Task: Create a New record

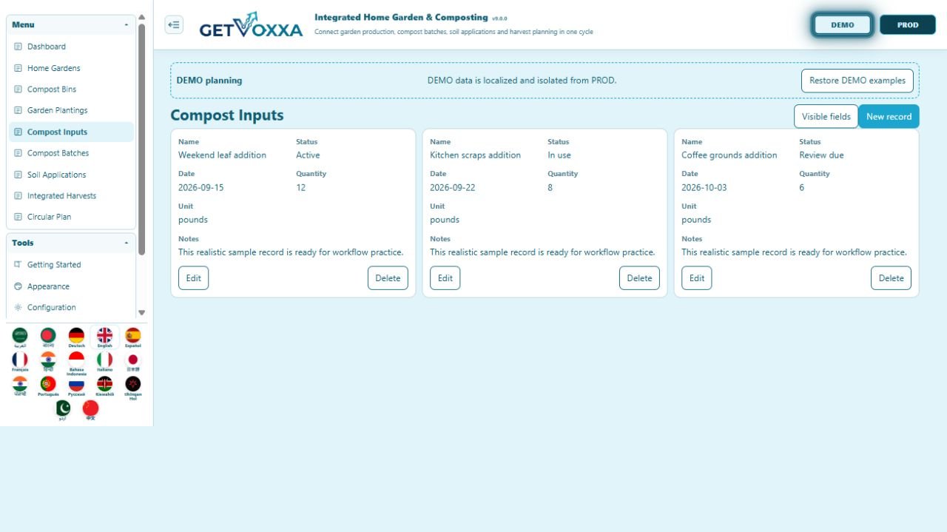Action: click(x=889, y=116)
